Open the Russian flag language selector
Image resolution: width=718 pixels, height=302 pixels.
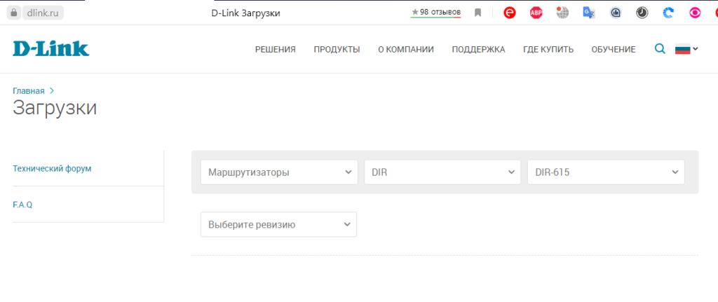686,49
